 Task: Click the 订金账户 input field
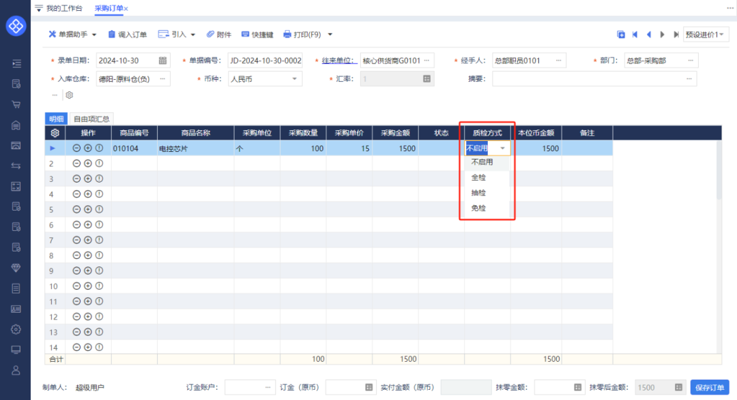click(x=250, y=387)
